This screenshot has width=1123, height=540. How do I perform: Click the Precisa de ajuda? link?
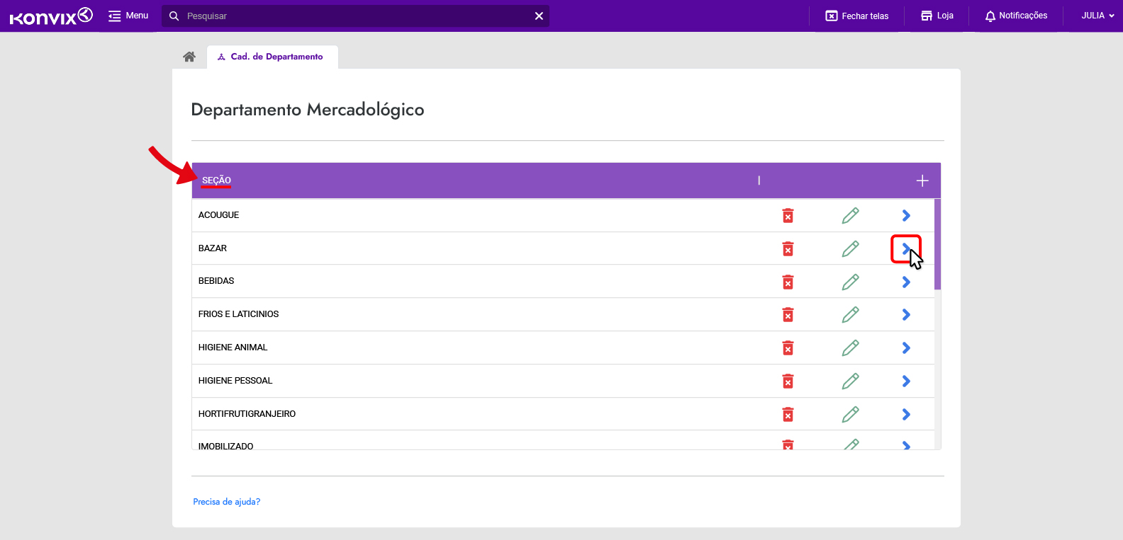[227, 502]
